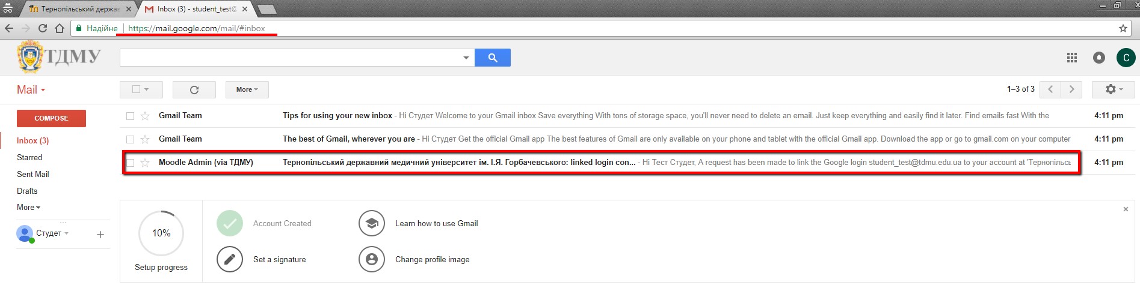Screen dimensions: 1140x285
Task: Open the settings gear dropdown
Action: (x=1113, y=89)
